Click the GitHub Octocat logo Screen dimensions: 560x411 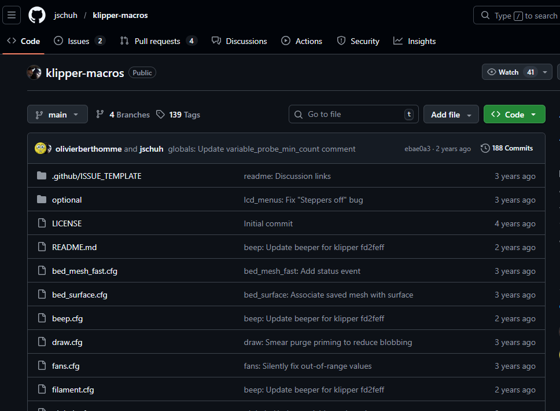[x=37, y=15]
